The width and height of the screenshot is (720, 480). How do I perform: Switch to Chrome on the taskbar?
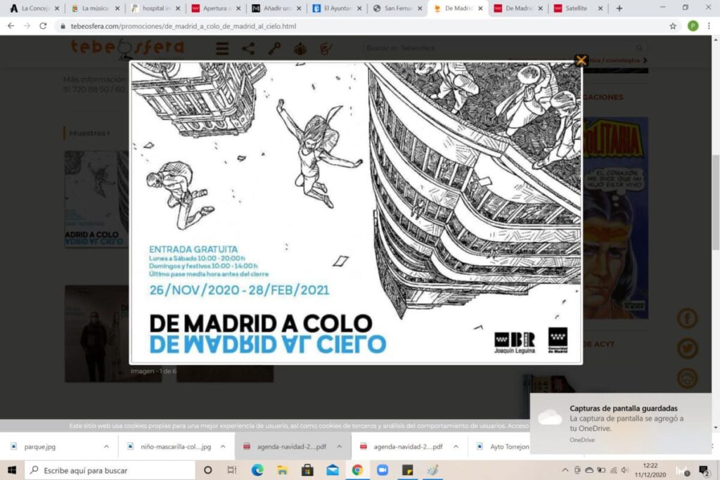(x=357, y=470)
